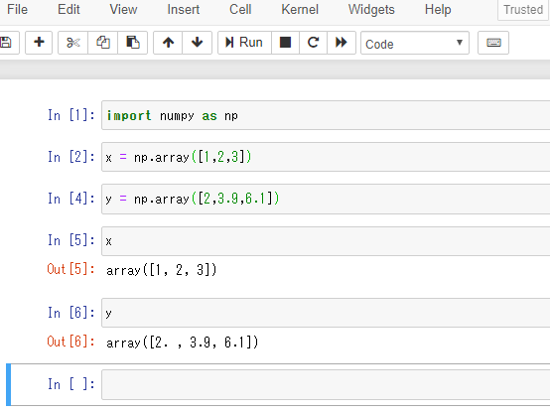The image size is (550, 413).
Task: Click into the empty input cell
Action: (326, 385)
